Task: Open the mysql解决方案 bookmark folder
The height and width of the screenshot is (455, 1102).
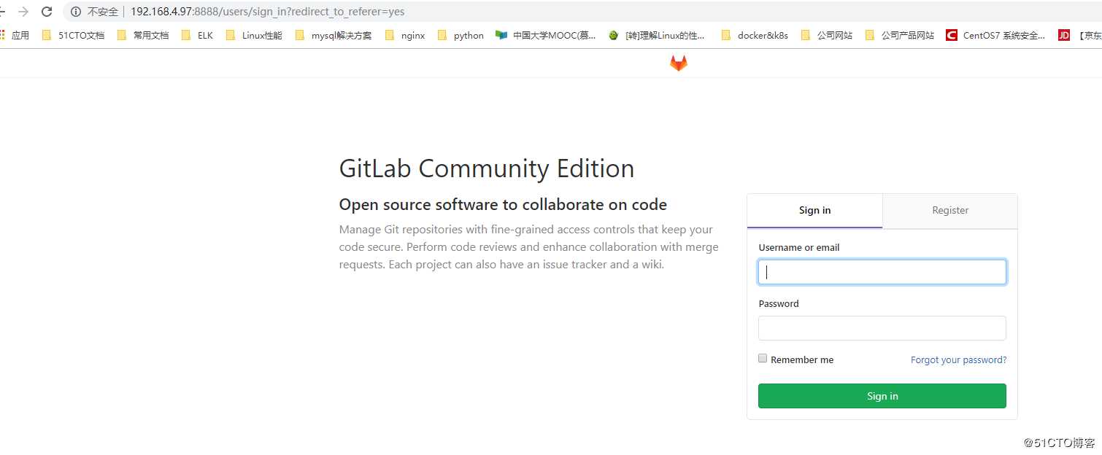Action: point(334,35)
